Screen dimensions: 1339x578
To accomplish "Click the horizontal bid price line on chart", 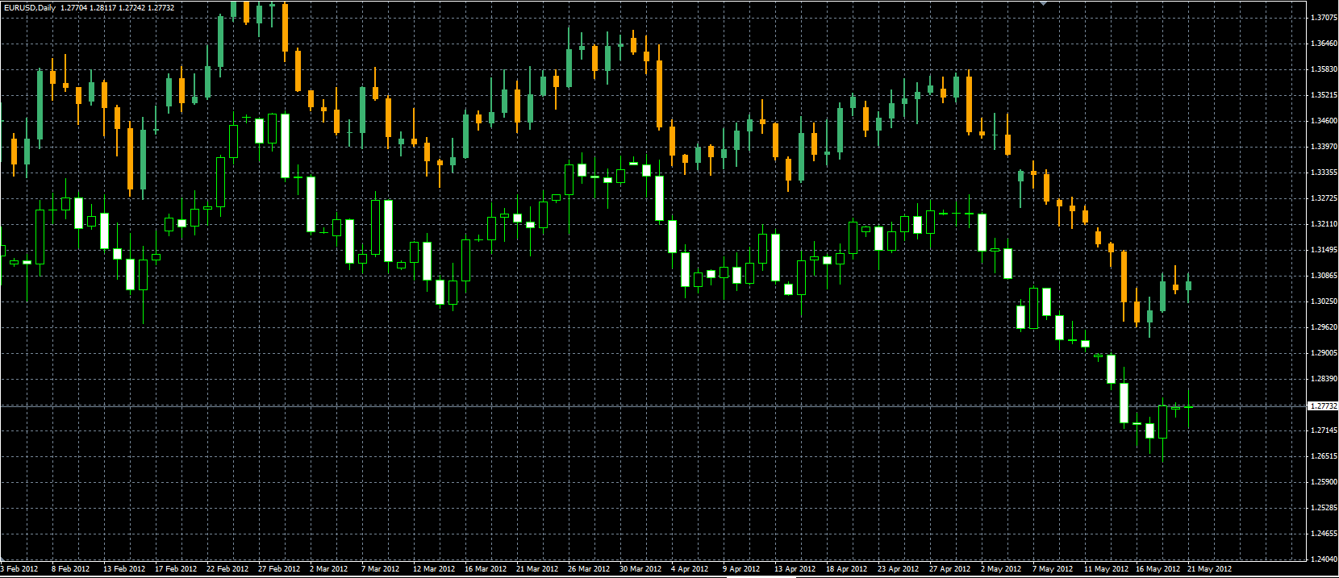I will point(653,406).
